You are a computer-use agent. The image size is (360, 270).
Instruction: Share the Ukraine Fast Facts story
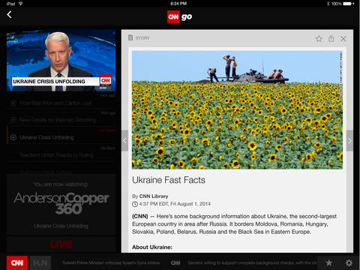coord(331,38)
